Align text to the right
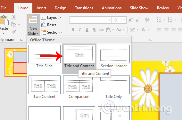 click(x=173, y=30)
